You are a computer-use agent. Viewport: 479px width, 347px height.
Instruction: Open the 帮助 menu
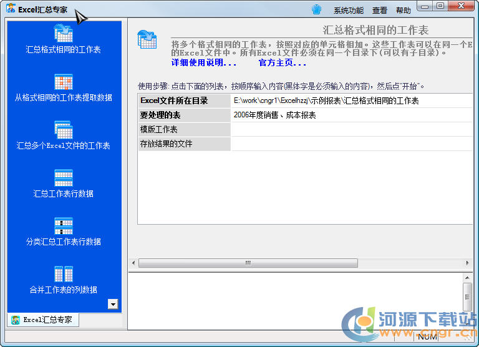(x=404, y=11)
